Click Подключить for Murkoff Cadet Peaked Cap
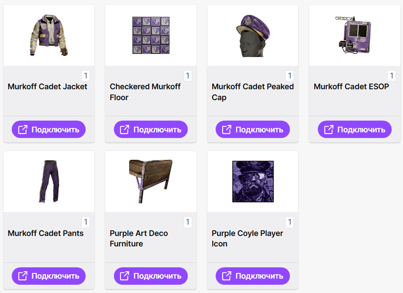This screenshot has height=293, width=403. pyautogui.click(x=253, y=129)
